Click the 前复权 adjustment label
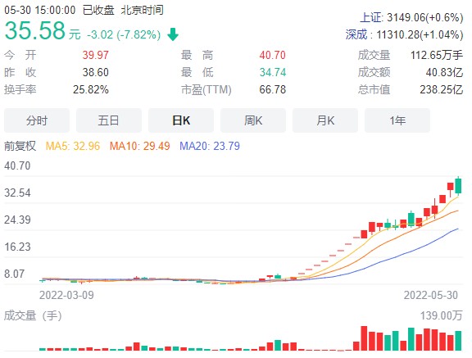Screen dimensions: 472x358 tap(20, 146)
